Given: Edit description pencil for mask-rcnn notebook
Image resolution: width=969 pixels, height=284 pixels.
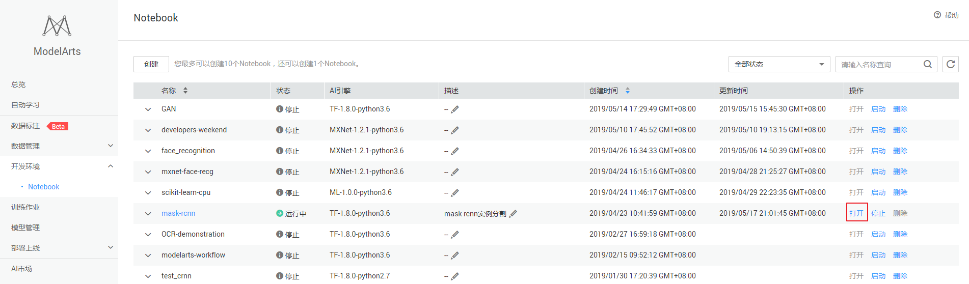Looking at the screenshot, I should pyautogui.click(x=513, y=214).
